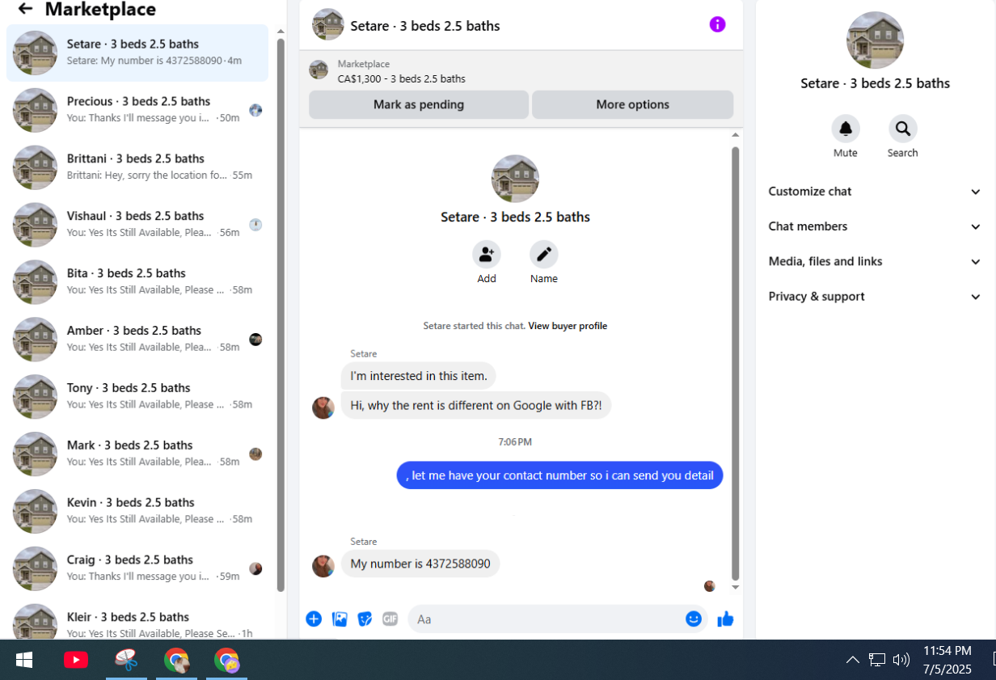Mute this chat with the bell icon
996x680 pixels.
pyautogui.click(x=846, y=129)
